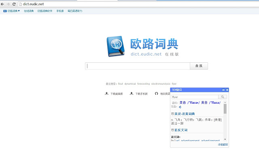Image resolution: width=259 pixels, height=162 pixels.
Task: Pin the translation popup window
Action: tap(223, 90)
